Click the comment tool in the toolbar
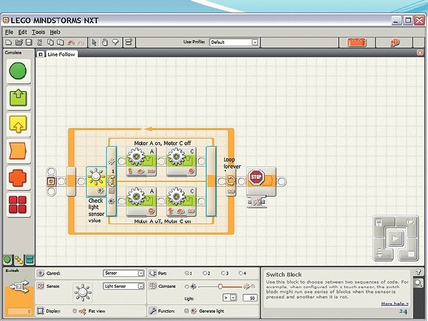 115,42
